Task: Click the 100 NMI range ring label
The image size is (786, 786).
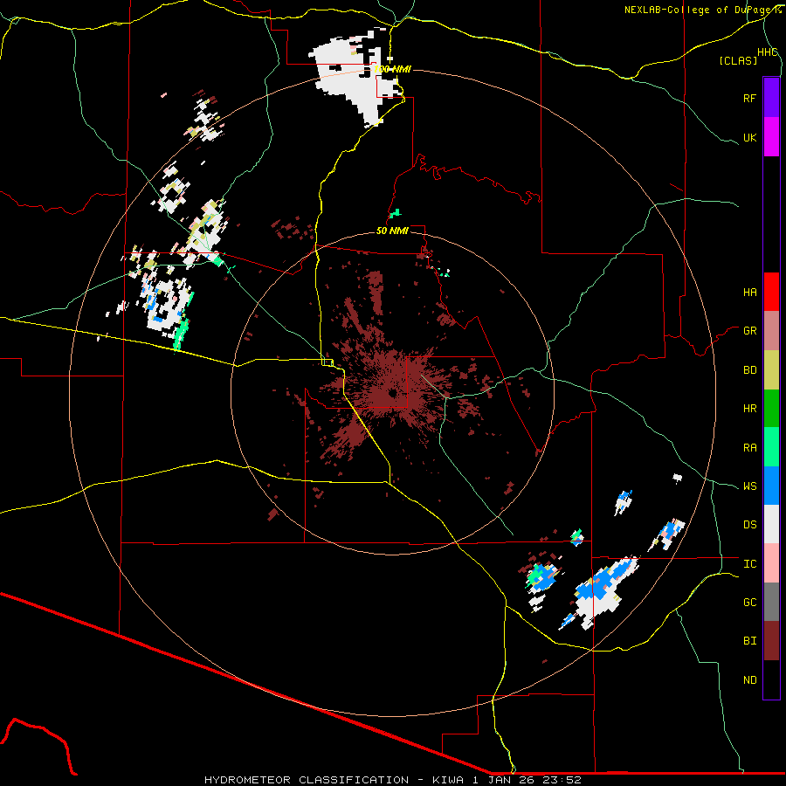Action: click(x=392, y=69)
